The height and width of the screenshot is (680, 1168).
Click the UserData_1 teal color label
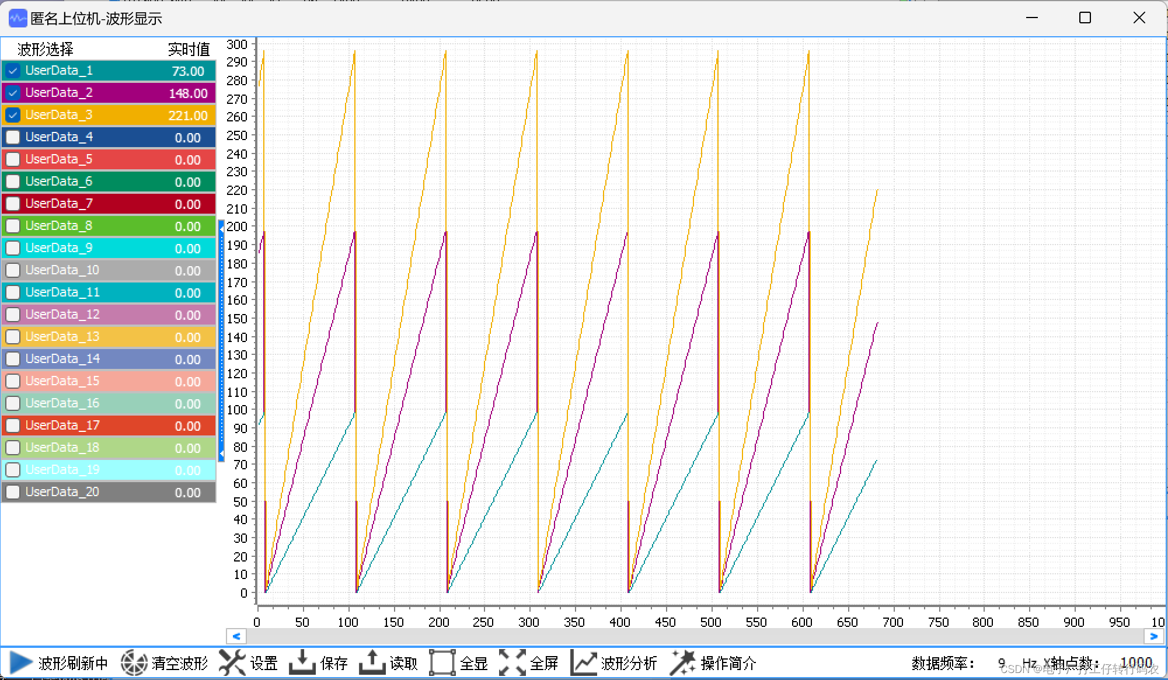click(59, 71)
